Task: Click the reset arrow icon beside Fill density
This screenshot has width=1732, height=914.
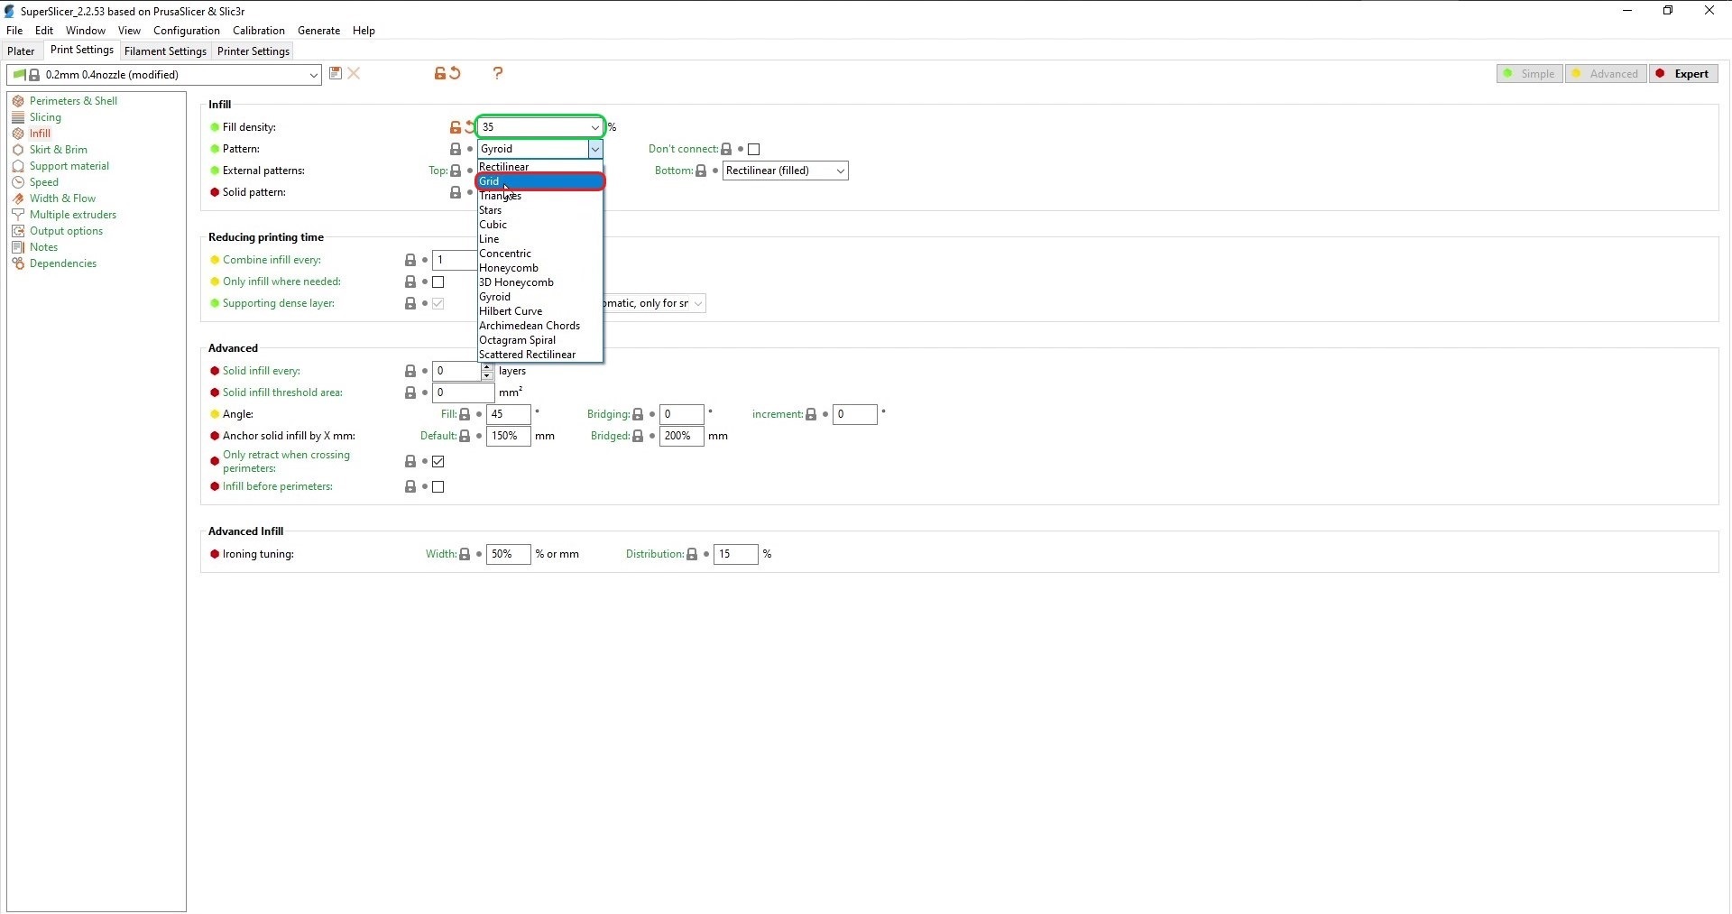Action: (470, 127)
